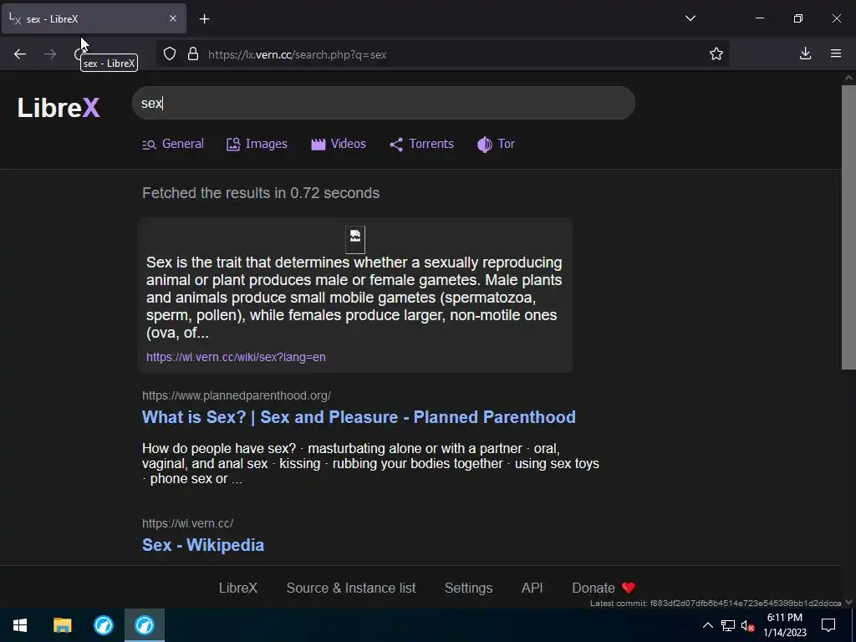This screenshot has height=642, width=856.
Task: Click the scrollbar up arrow
Action: click(x=848, y=78)
